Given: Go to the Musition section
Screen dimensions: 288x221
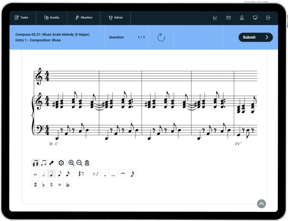Looking at the screenshot, I should click(84, 18).
